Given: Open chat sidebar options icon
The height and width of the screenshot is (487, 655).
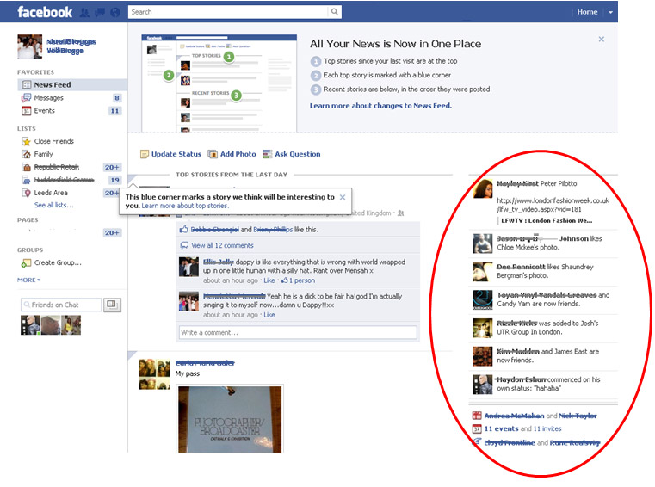Looking at the screenshot, I should pos(112,305).
